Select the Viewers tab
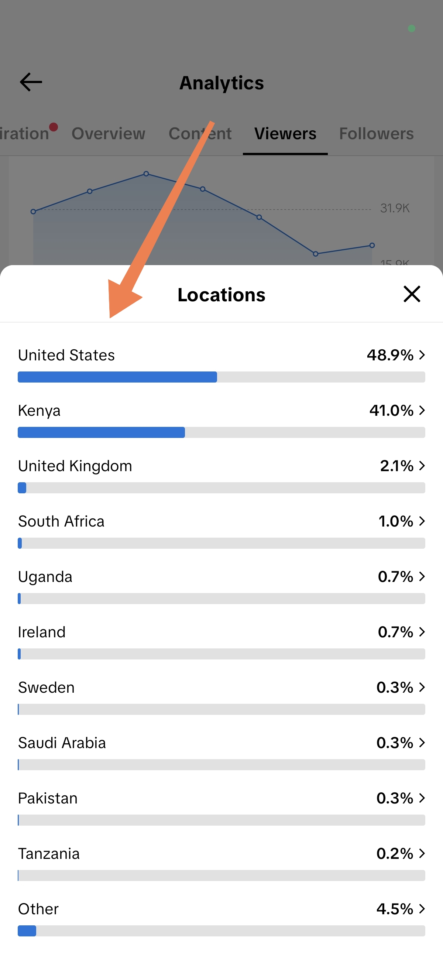Viewport: 443px width, 963px height. point(285,133)
